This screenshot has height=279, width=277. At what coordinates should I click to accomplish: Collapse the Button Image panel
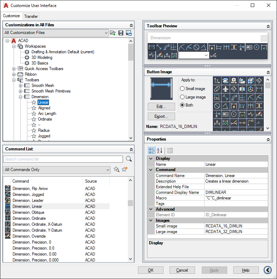pos(268,72)
